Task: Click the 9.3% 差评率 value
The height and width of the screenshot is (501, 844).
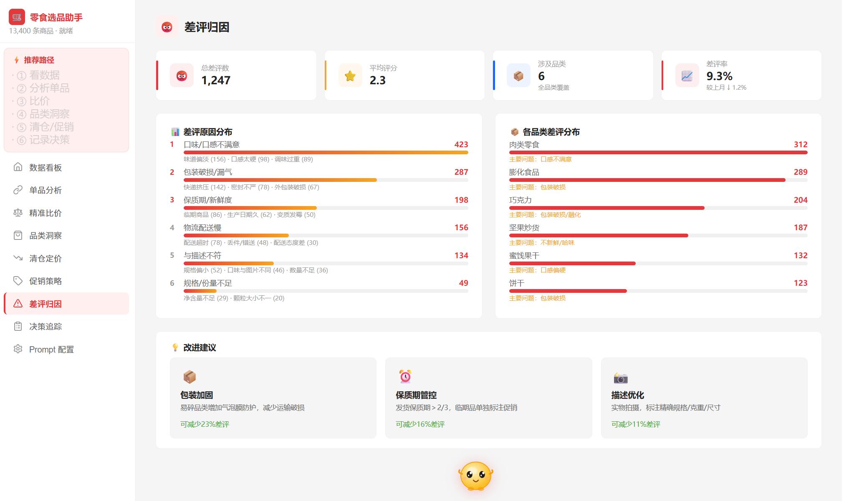Action: pyautogui.click(x=719, y=76)
